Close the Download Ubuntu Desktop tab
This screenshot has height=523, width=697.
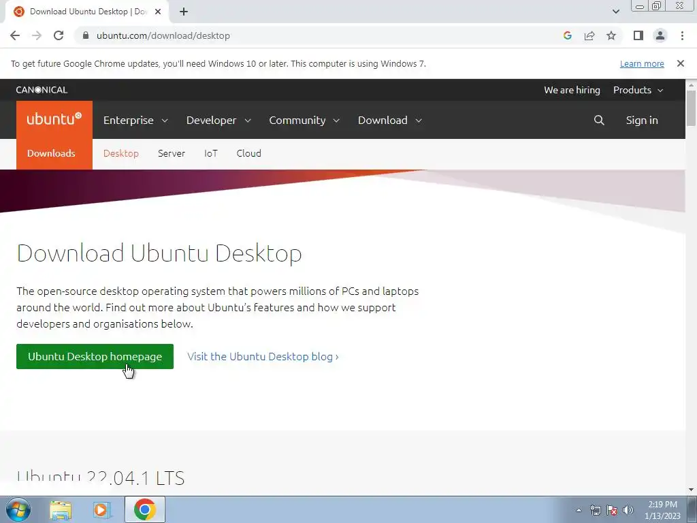[x=158, y=12]
